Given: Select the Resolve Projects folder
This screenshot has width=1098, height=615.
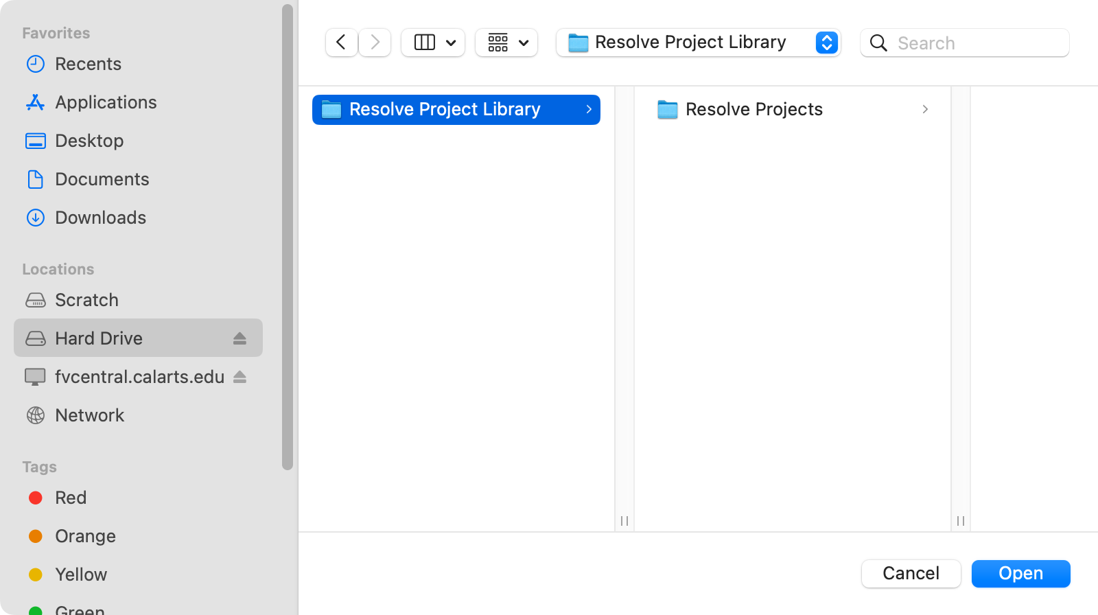Looking at the screenshot, I should tap(793, 109).
